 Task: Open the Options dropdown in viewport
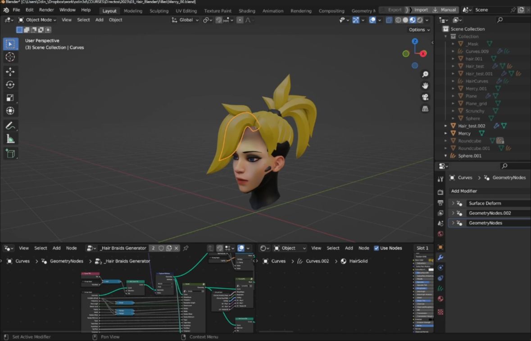419,30
